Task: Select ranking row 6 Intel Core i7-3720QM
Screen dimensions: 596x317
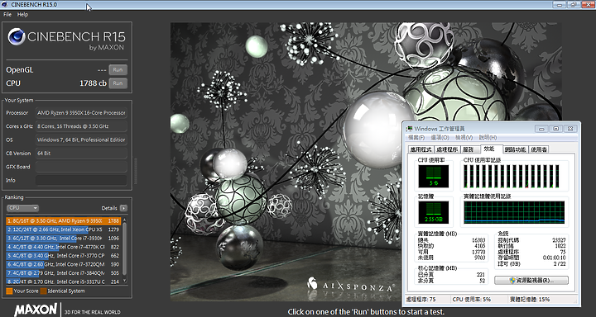Action: coord(64,264)
